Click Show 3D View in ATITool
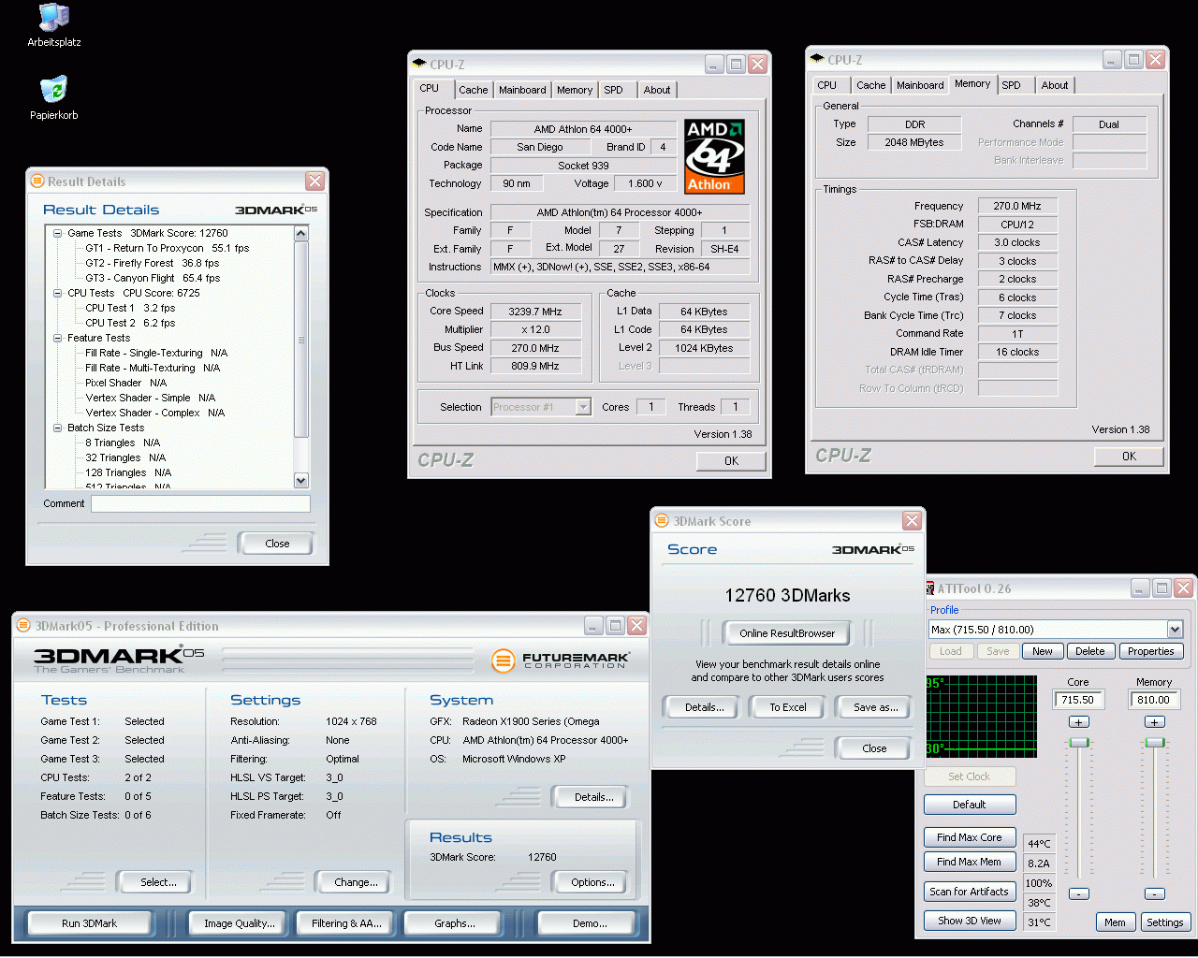Image resolution: width=1198 pixels, height=958 pixels. pyautogui.click(x=970, y=921)
